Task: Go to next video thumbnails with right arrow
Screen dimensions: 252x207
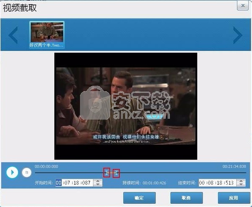Action: [238, 35]
